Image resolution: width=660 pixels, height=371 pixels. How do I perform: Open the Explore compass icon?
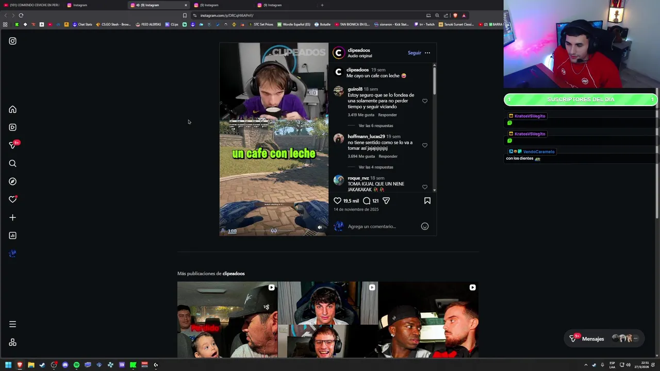pos(12,181)
